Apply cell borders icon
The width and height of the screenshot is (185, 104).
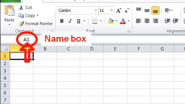click(x=95, y=21)
